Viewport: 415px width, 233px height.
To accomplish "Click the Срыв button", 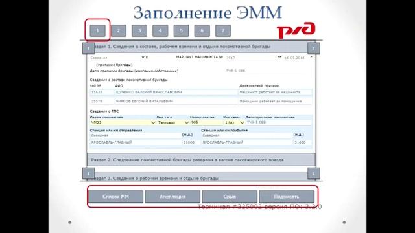I will 230,197.
